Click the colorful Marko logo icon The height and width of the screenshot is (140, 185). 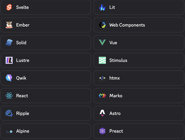click(102, 96)
